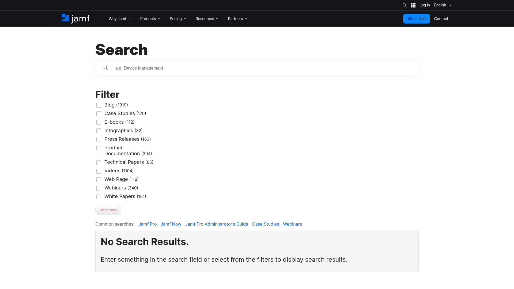Click the Web Page (116) label
This screenshot has height=289, width=514.
(121, 179)
